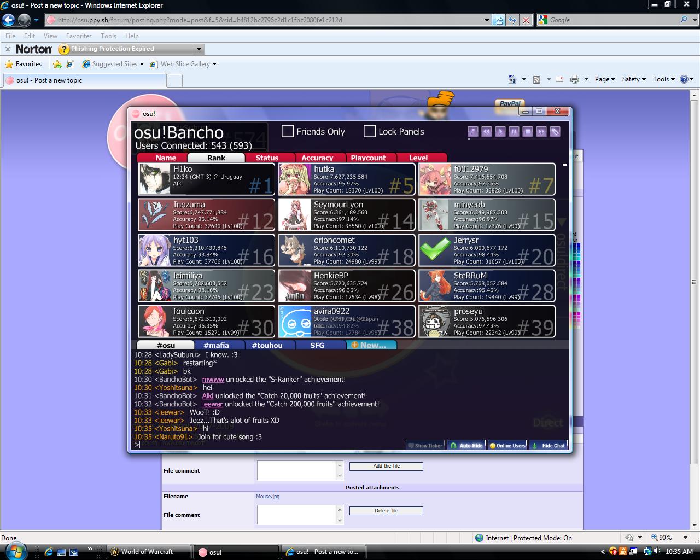
Task: Sort users by Status
Action: (267, 157)
